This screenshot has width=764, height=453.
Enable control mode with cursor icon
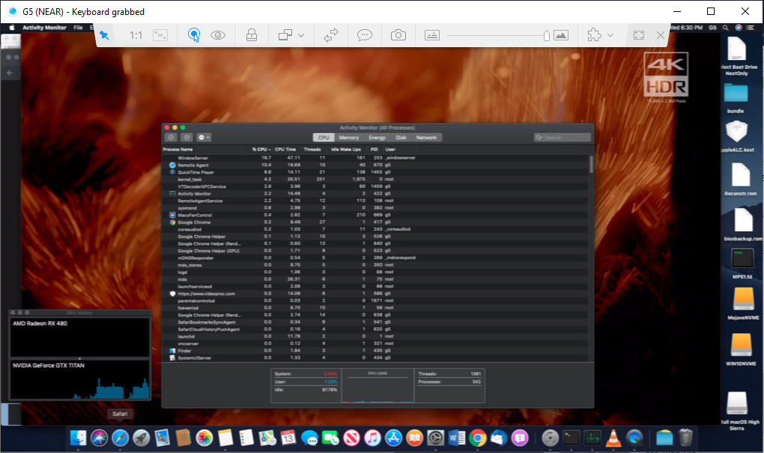pos(194,35)
